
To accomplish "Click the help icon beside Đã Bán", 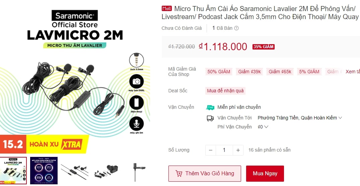I will click(x=236, y=28).
